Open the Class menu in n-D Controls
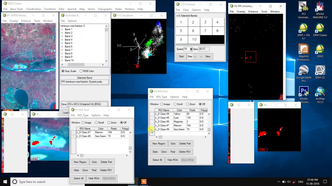332x186 pixels. 186,10
